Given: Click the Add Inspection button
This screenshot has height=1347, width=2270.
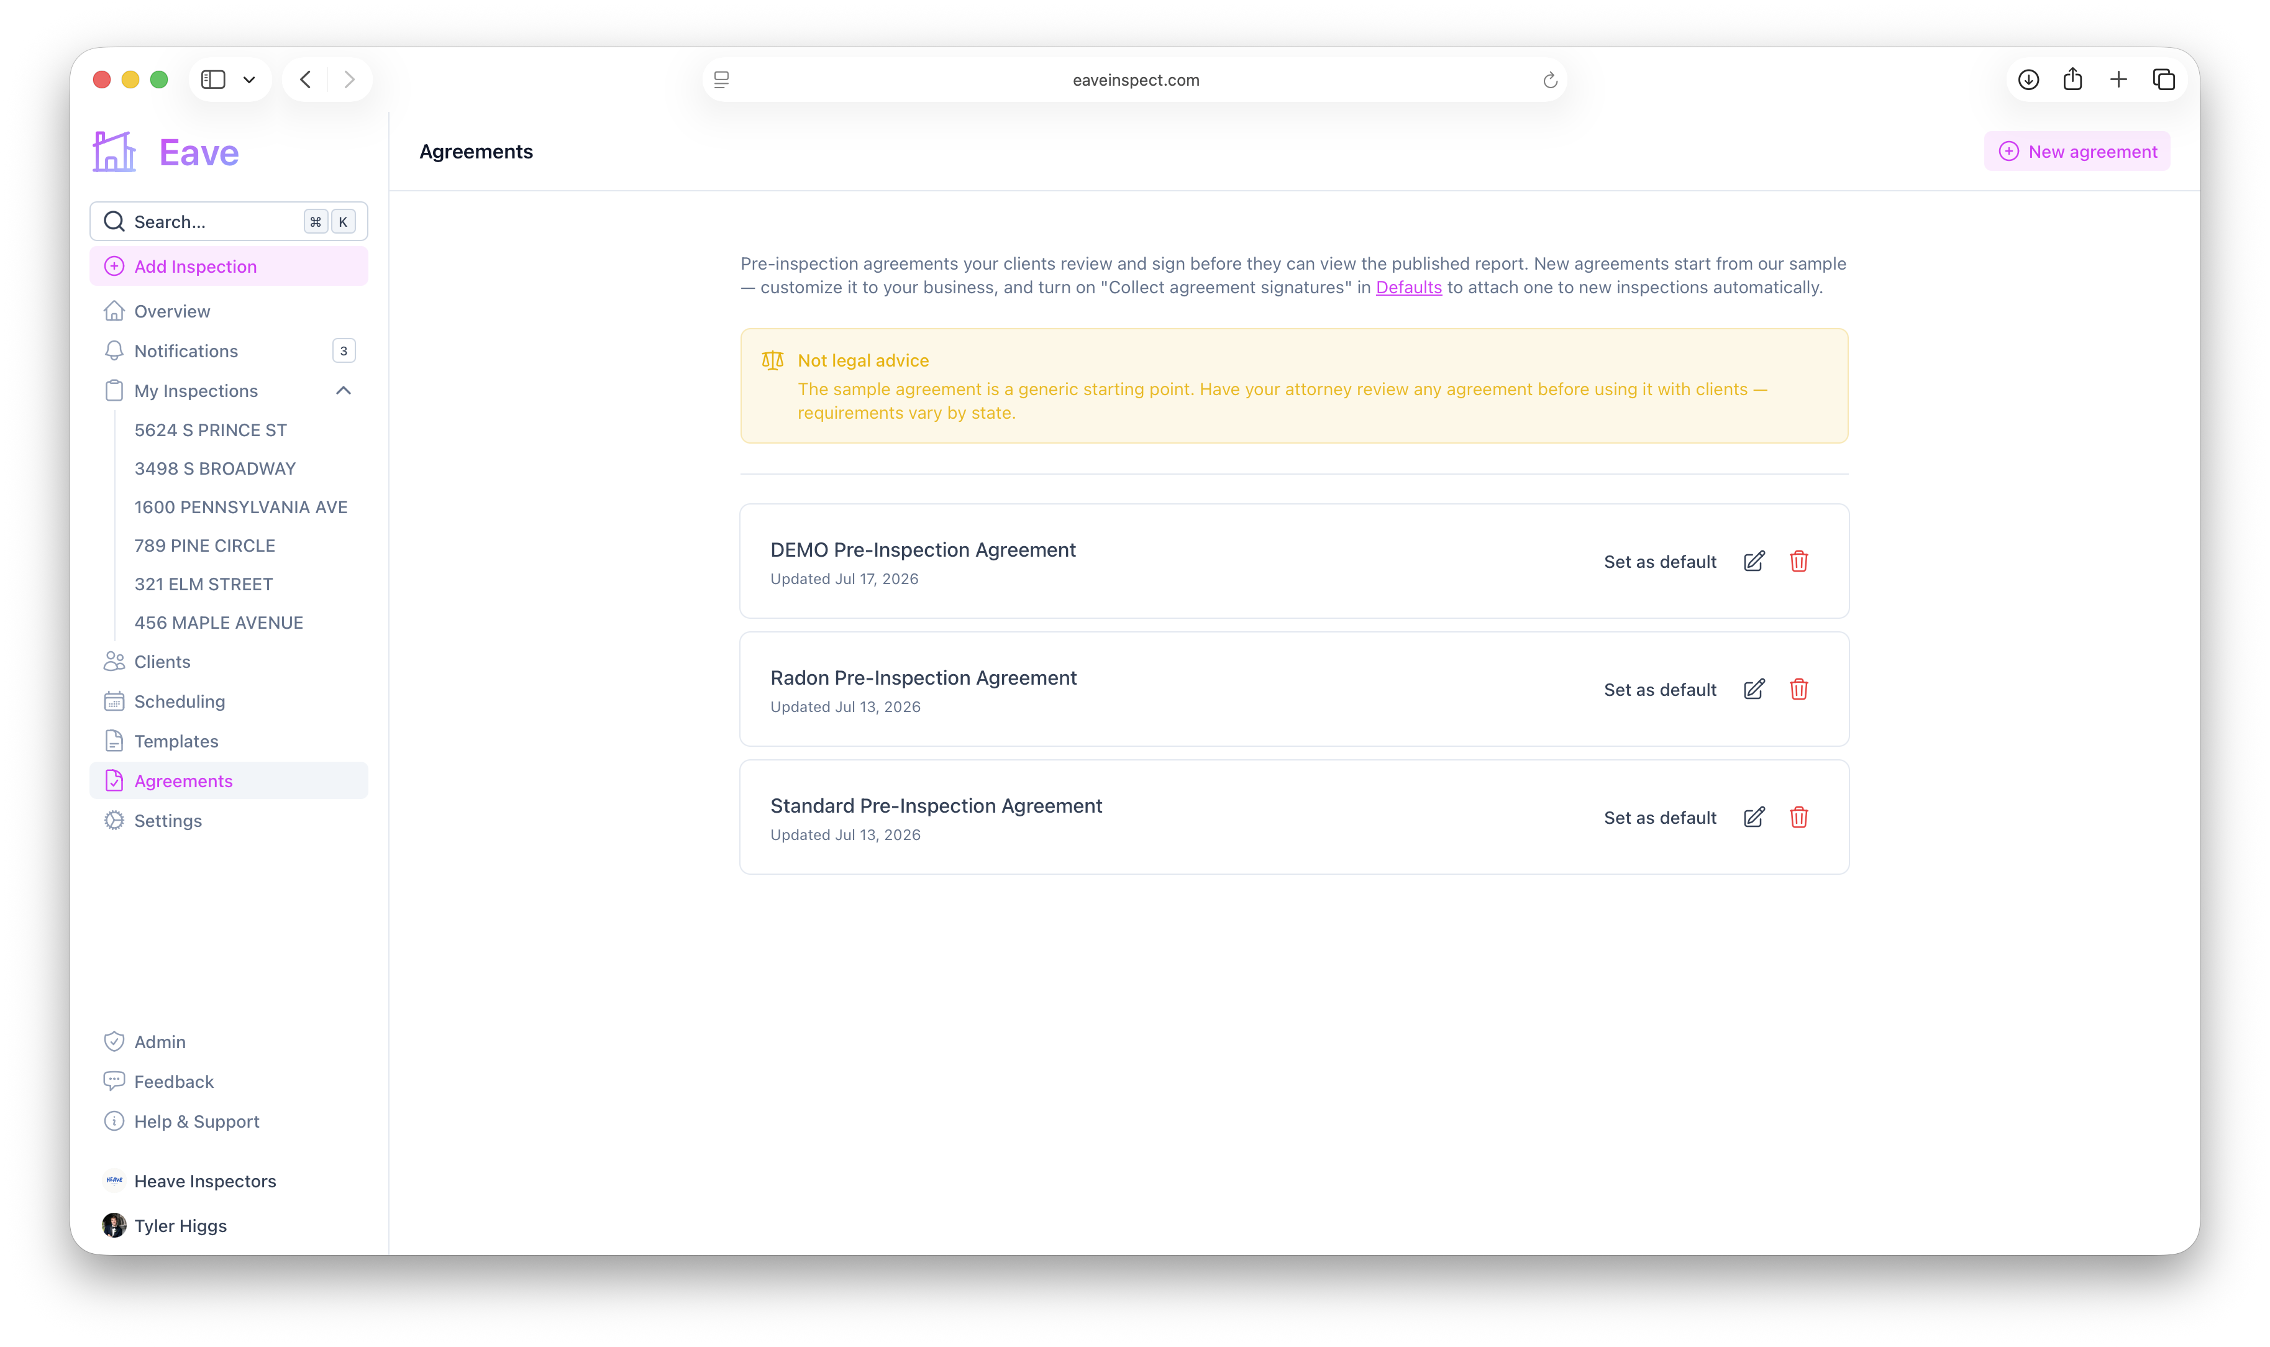Looking at the screenshot, I should (x=229, y=266).
